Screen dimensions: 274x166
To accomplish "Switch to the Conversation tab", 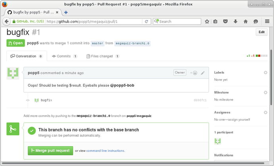I will click(x=27, y=56).
